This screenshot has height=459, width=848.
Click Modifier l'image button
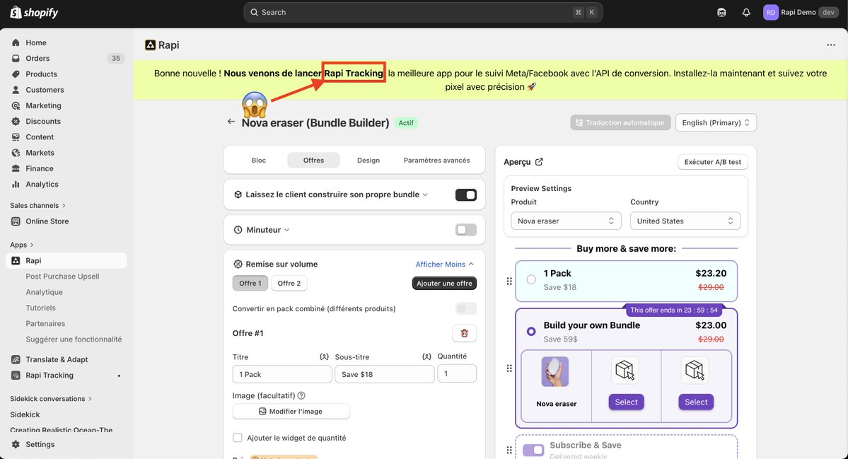291,412
